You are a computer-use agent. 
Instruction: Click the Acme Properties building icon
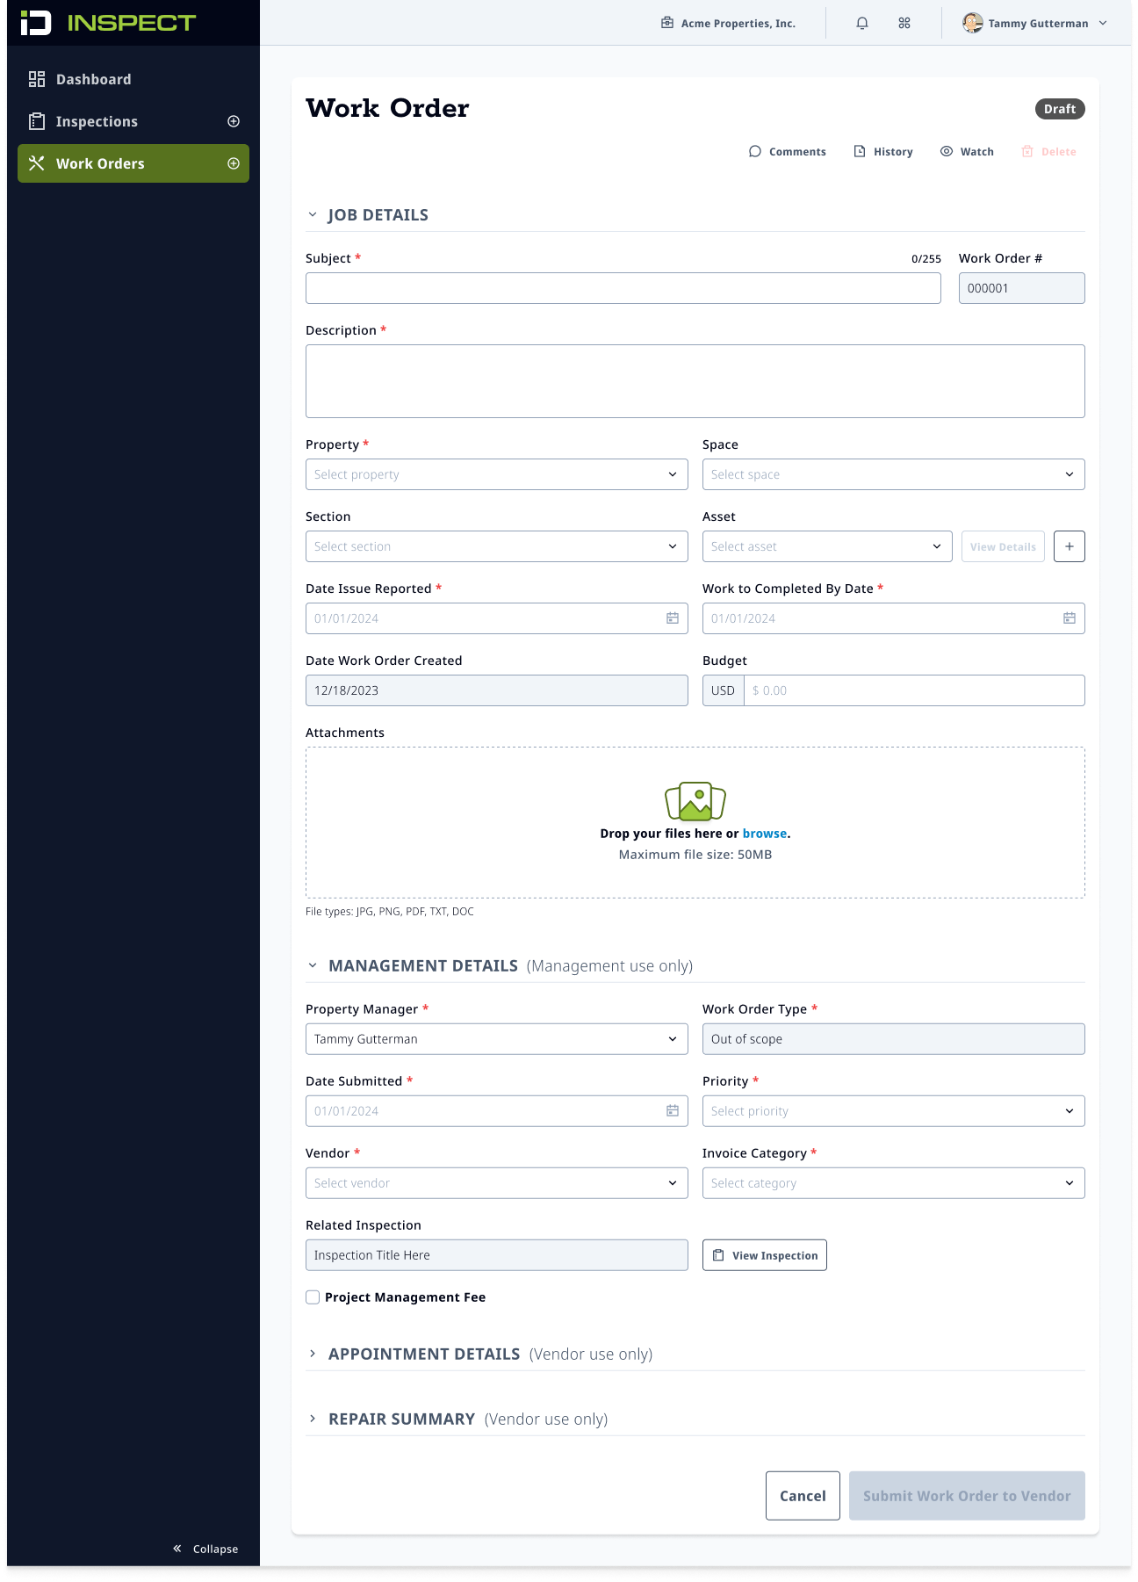pyautogui.click(x=667, y=23)
